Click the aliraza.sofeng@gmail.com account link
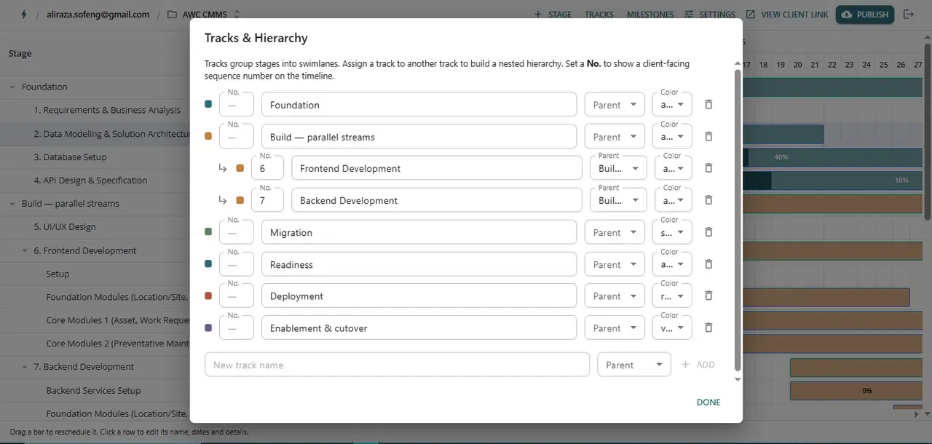932x444 pixels. click(98, 15)
